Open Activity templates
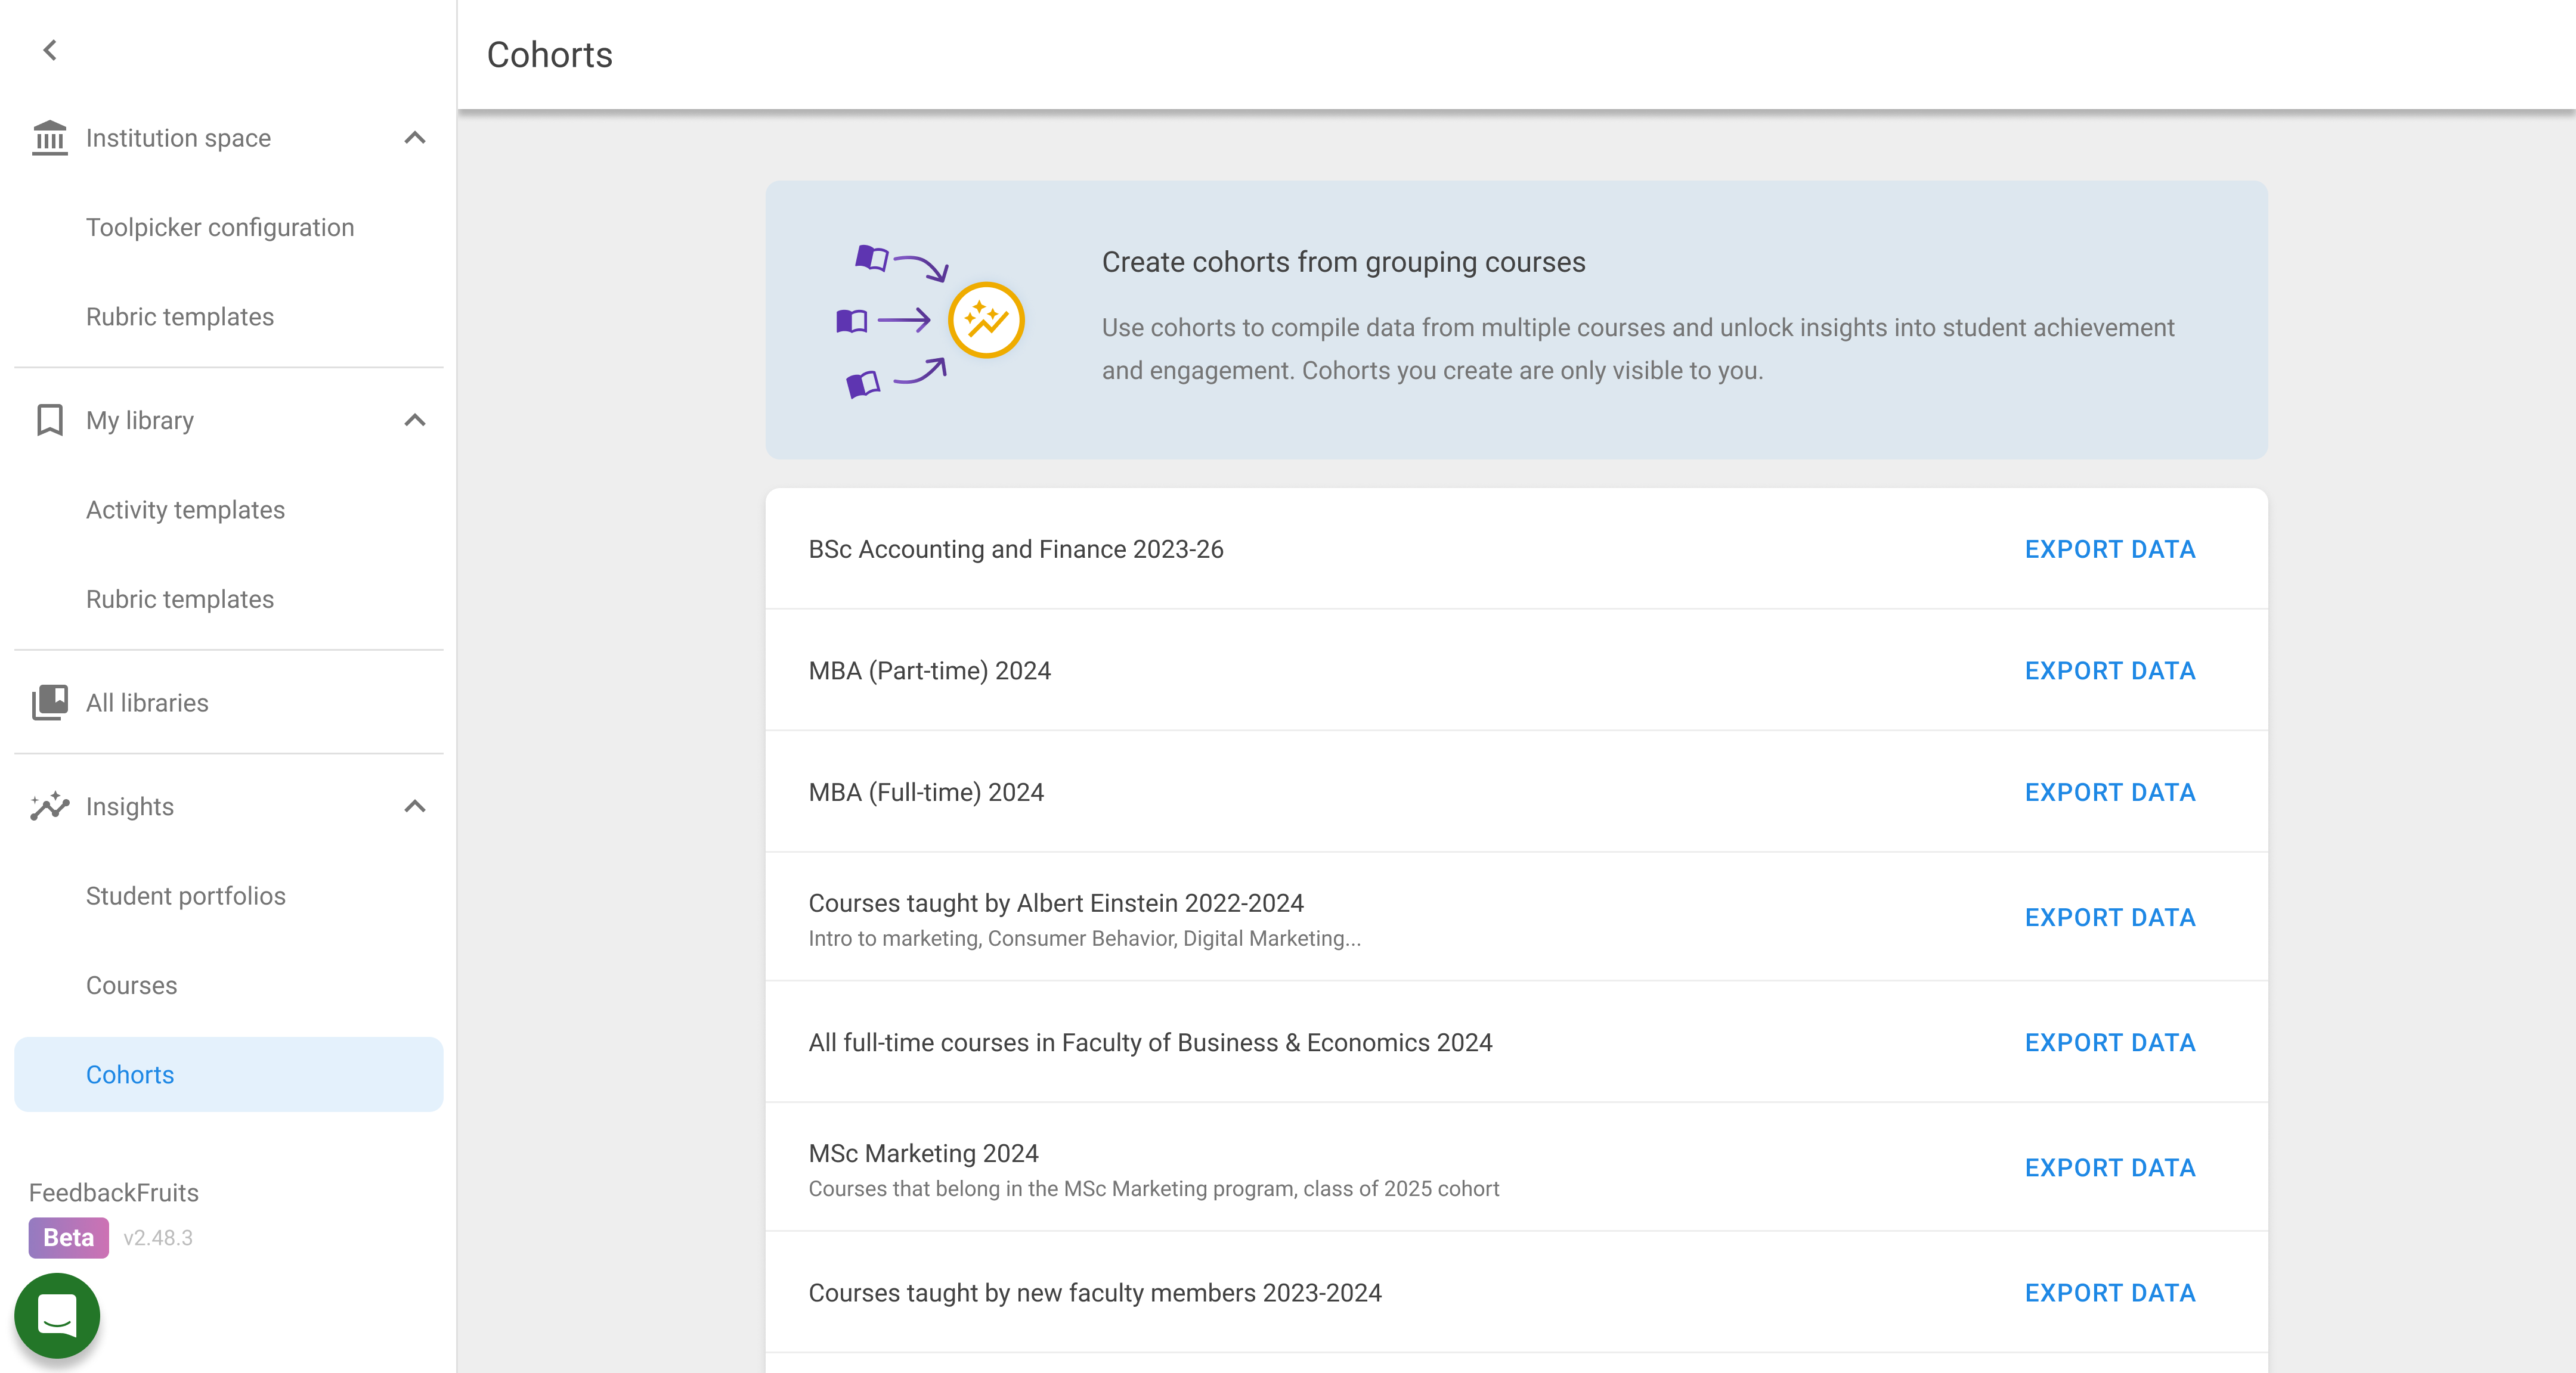Image resolution: width=2576 pixels, height=1373 pixels. tap(229, 510)
